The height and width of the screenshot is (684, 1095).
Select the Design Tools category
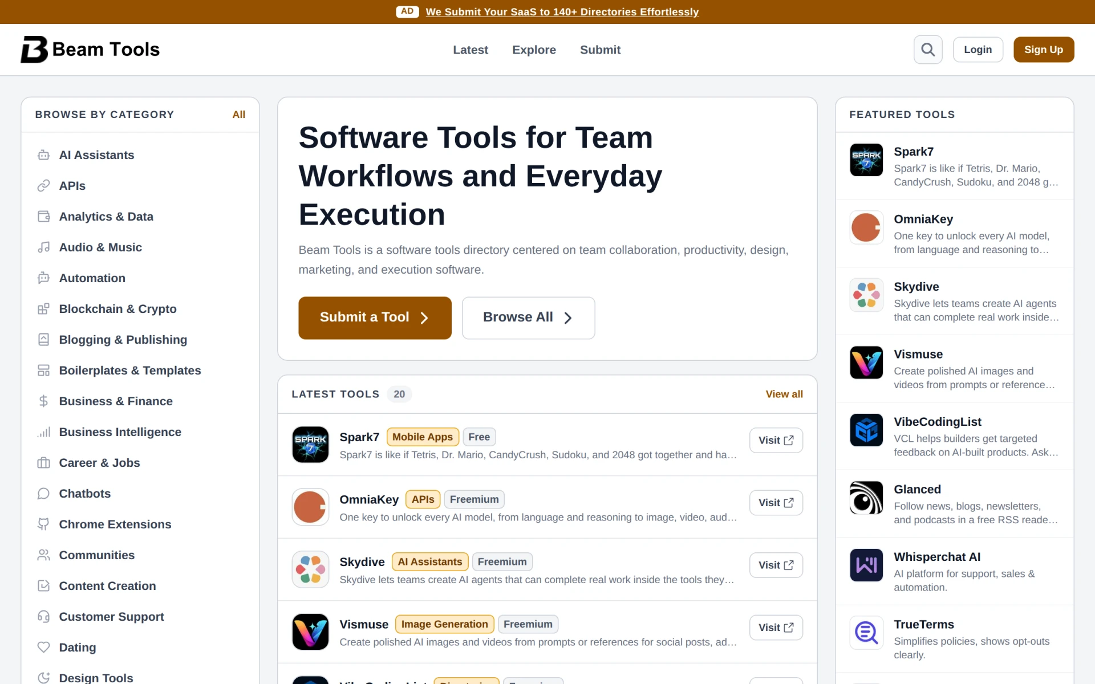click(x=96, y=678)
